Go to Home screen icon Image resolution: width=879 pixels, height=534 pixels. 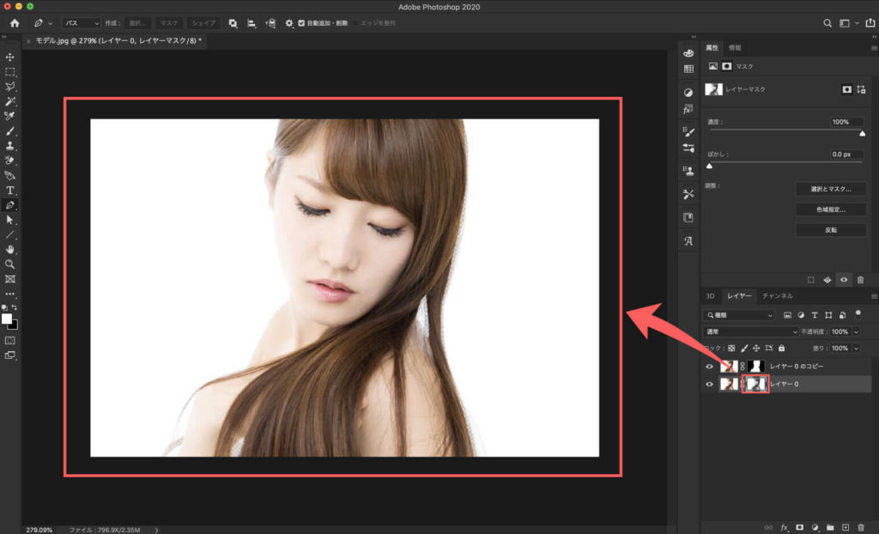(15, 23)
